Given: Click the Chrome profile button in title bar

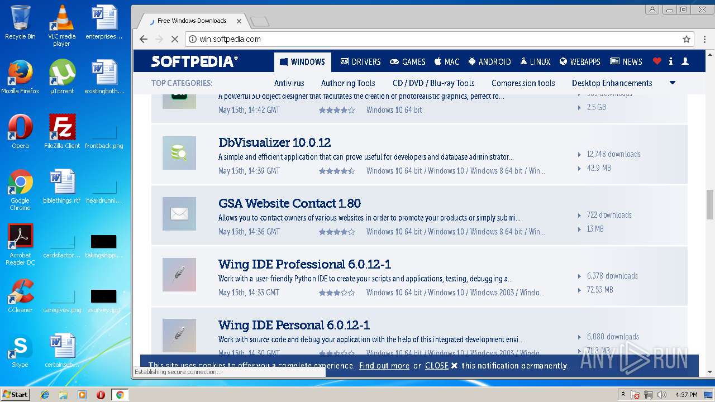Looking at the screenshot, I should click(x=652, y=9).
